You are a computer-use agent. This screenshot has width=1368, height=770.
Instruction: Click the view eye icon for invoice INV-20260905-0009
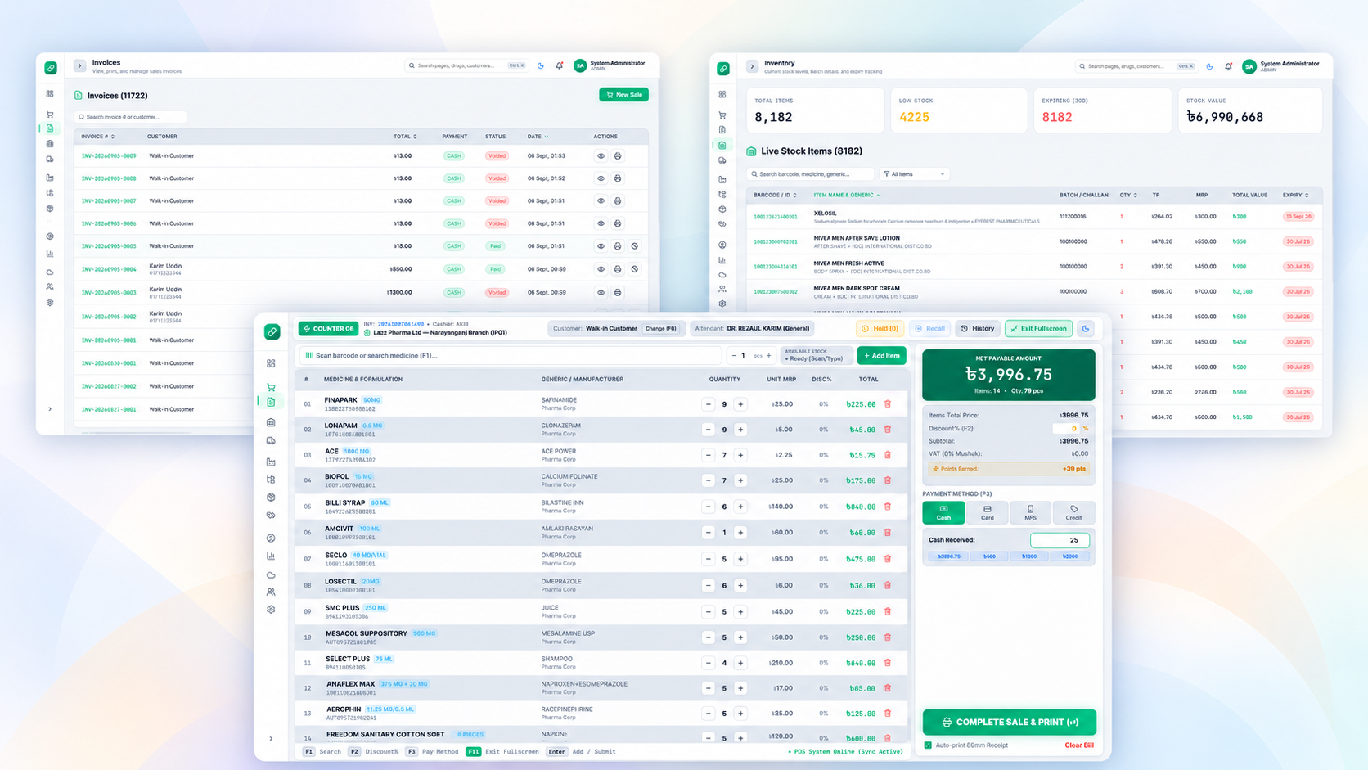601,155
